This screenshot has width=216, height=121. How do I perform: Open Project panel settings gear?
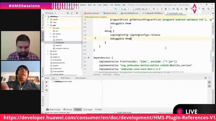tap(77, 13)
